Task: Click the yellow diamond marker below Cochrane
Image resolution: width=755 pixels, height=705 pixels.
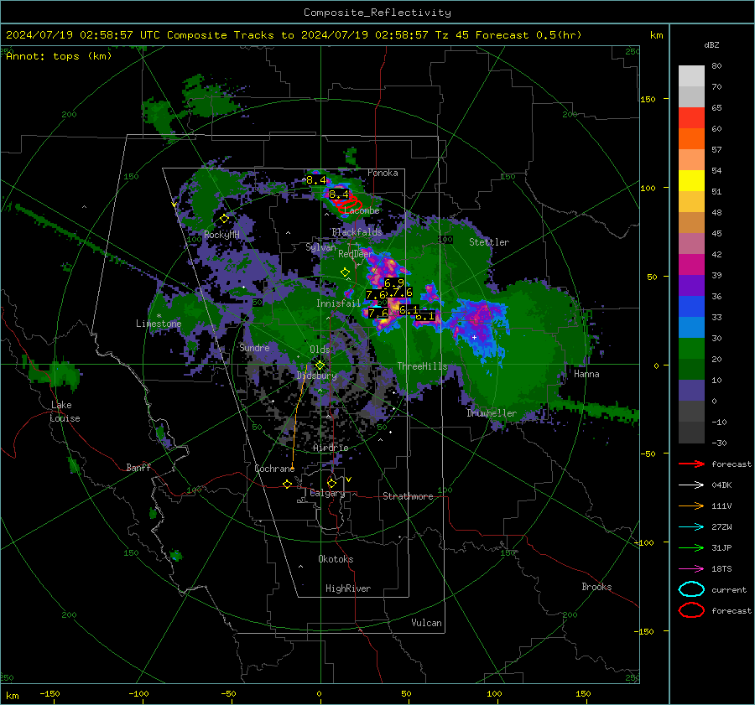Action: point(287,485)
